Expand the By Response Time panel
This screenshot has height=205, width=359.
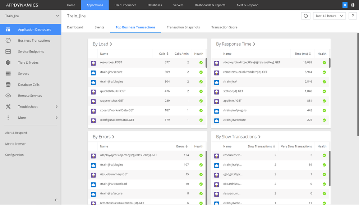(x=236, y=44)
